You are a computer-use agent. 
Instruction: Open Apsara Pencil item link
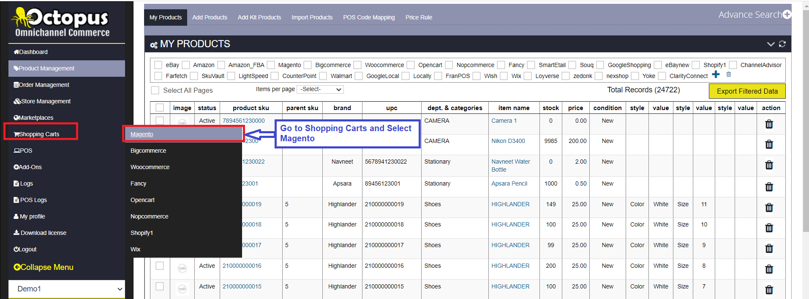(509, 183)
